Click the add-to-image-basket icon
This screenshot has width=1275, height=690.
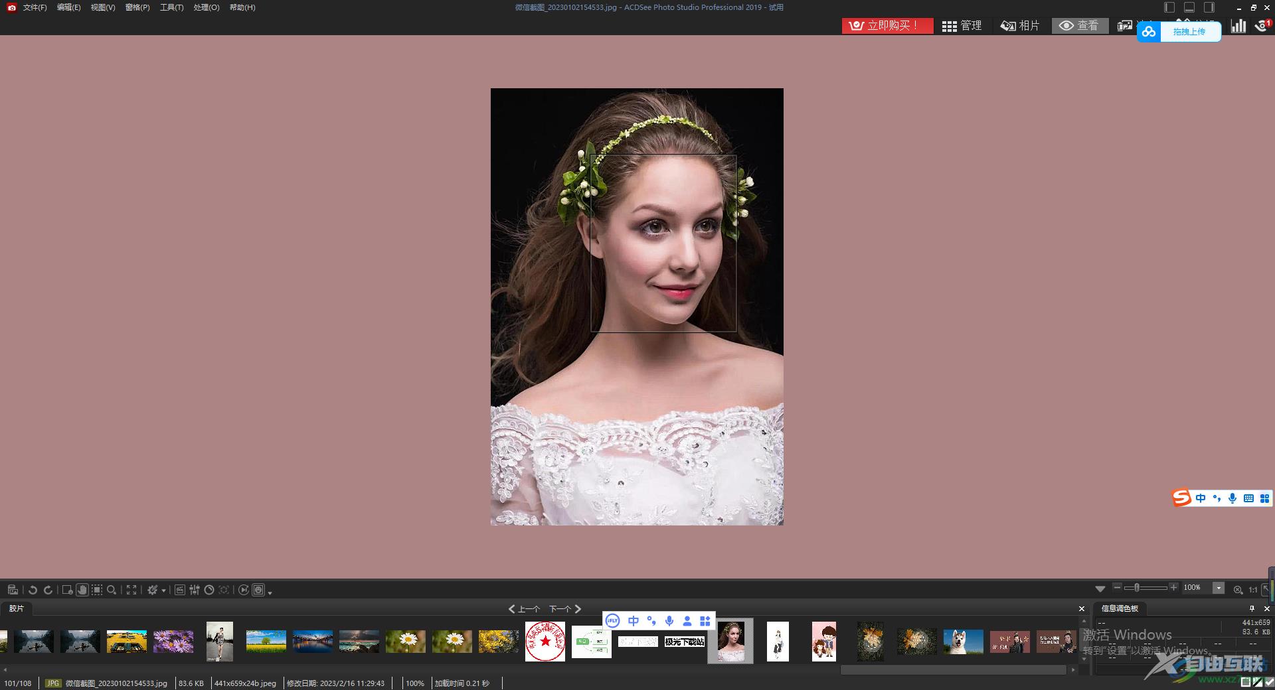67,590
